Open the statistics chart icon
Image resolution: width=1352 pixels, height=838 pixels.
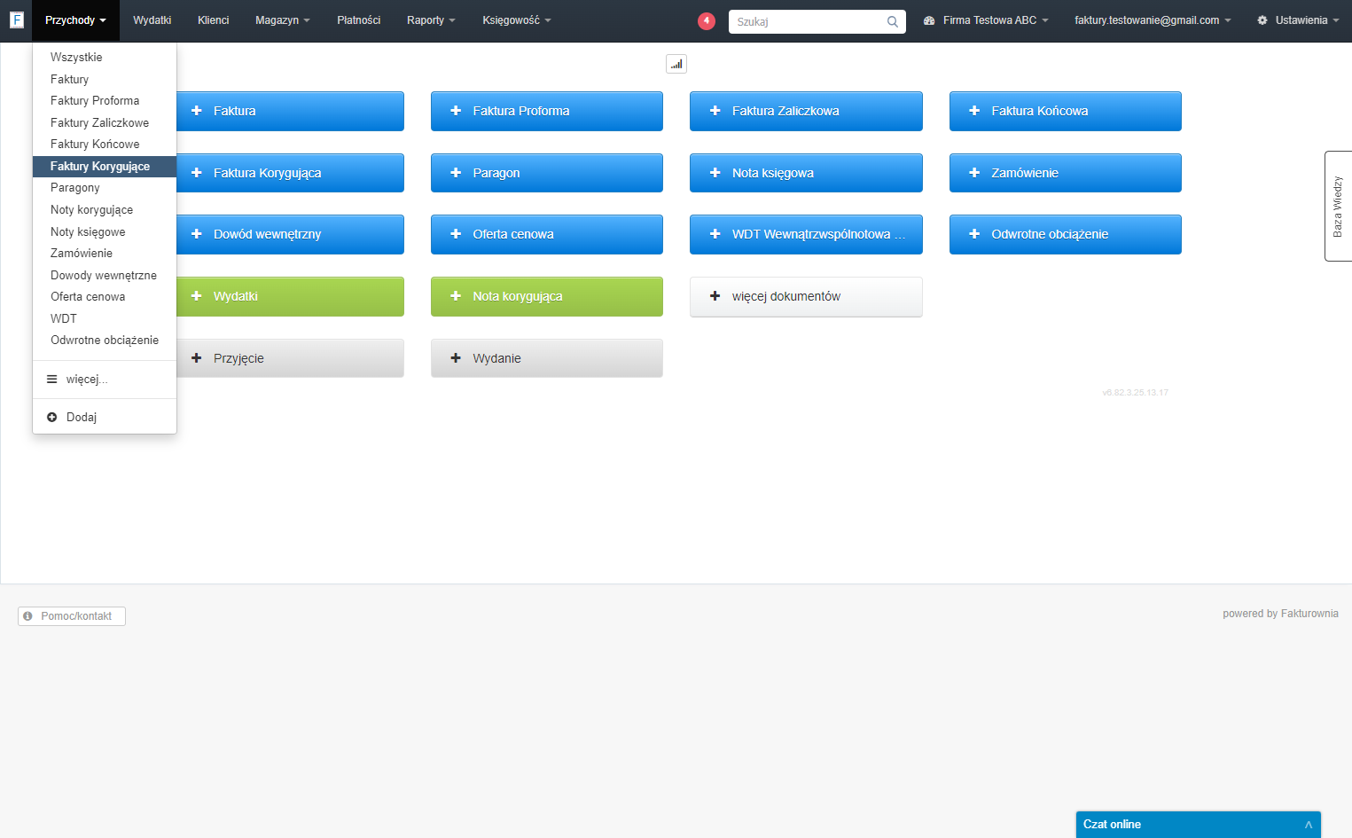(676, 64)
